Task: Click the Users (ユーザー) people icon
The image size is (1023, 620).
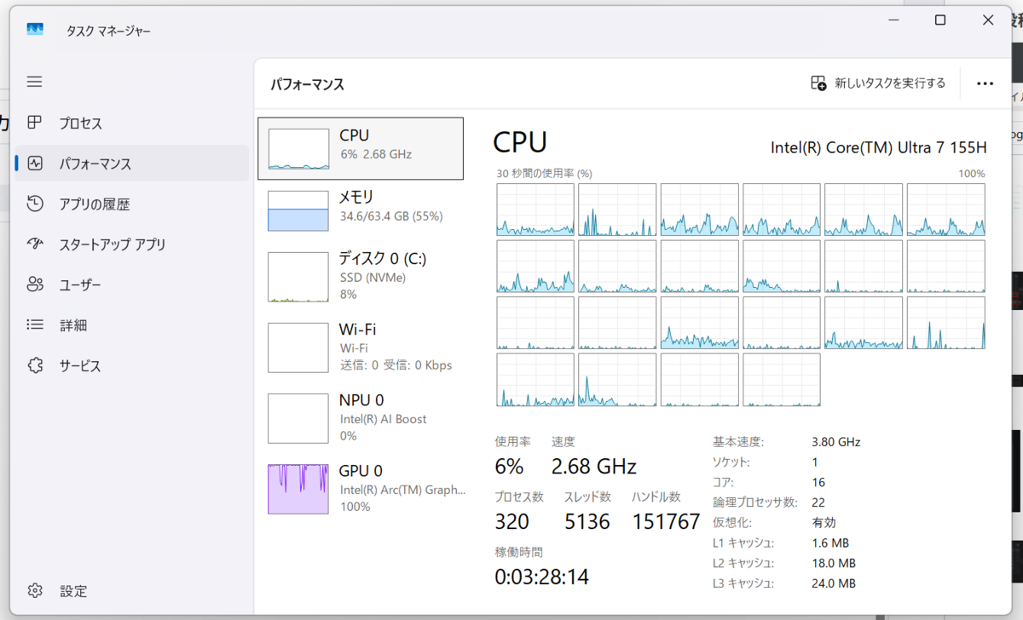Action: pyautogui.click(x=35, y=284)
